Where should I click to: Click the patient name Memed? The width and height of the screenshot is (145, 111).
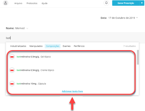click(x=20, y=28)
